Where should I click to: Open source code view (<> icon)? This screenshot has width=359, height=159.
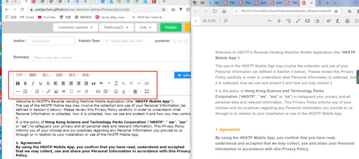139,83
